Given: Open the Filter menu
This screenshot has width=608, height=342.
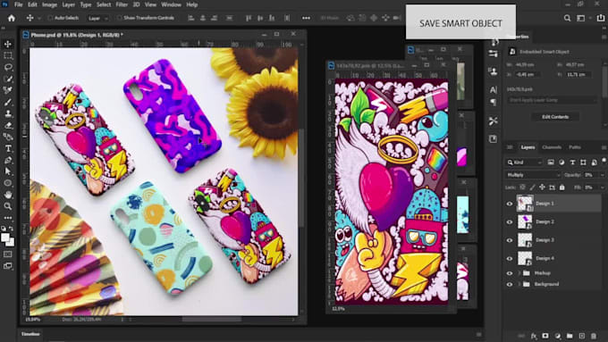Looking at the screenshot, I should tap(122, 4).
